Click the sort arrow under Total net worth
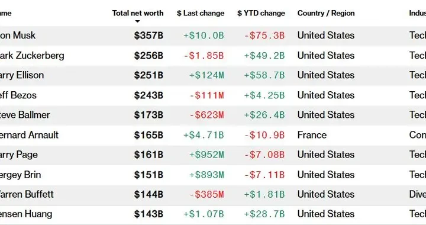Screen dimensions: 426x225 point(137,21)
